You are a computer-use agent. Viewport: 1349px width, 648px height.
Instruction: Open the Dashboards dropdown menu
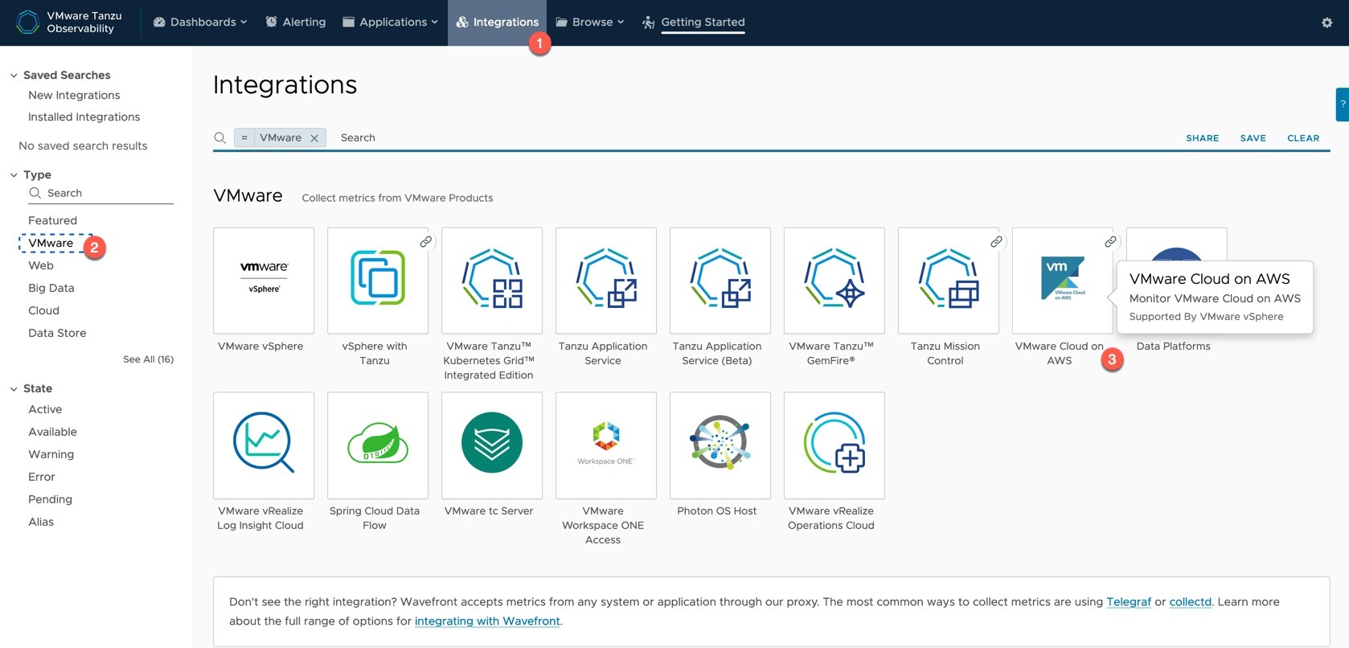200,23
